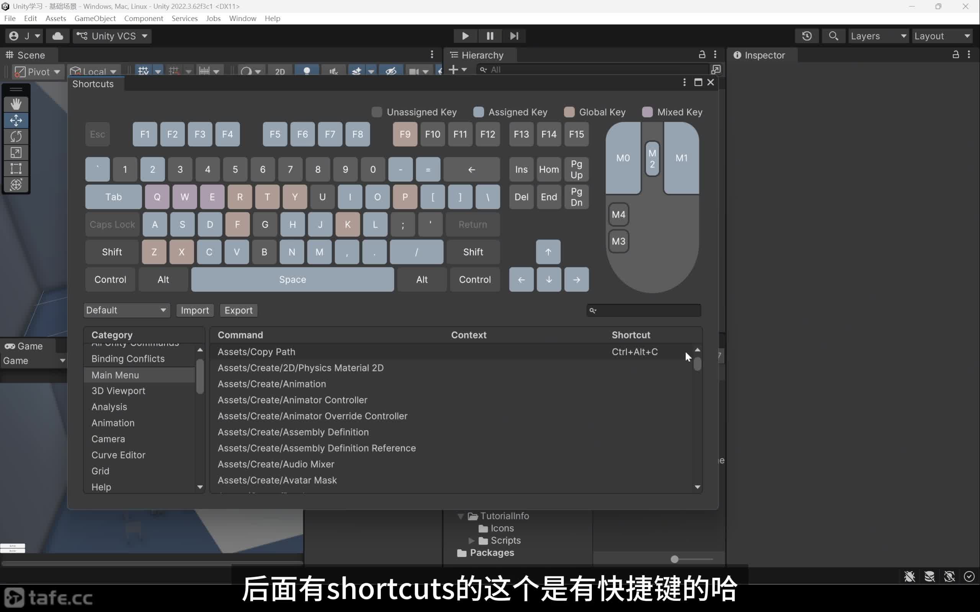The image size is (980, 612).
Task: Open the Undo History icon
Action: [807, 36]
